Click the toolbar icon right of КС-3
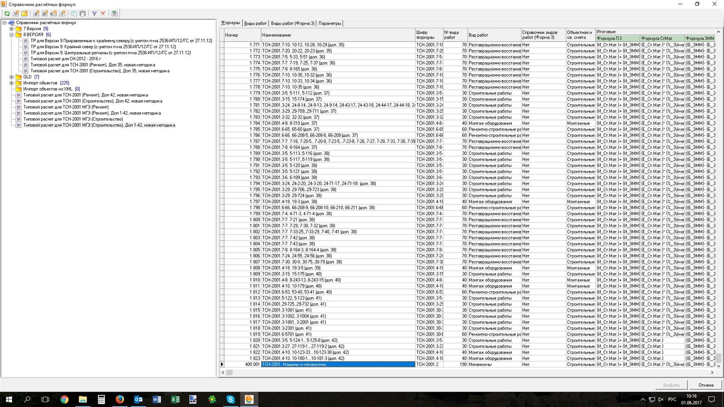This screenshot has width=724, height=407. (x=62, y=14)
